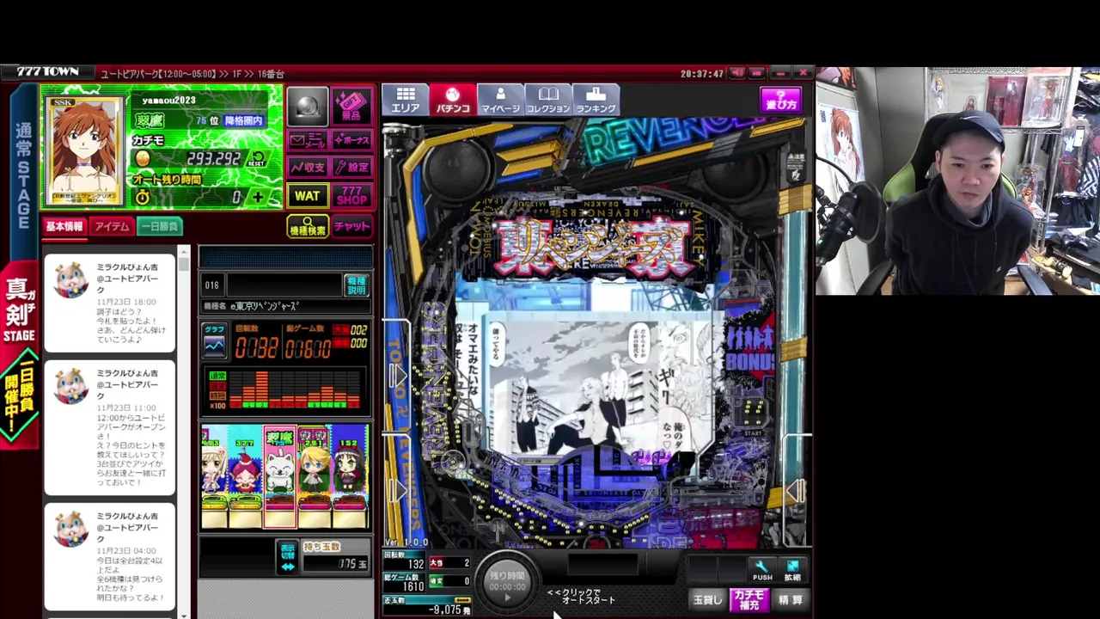This screenshot has height=619, width=1100.
Task: Open the 11月23日 04:00 ミラクルぴょん吉 message
Action: pyautogui.click(x=109, y=557)
